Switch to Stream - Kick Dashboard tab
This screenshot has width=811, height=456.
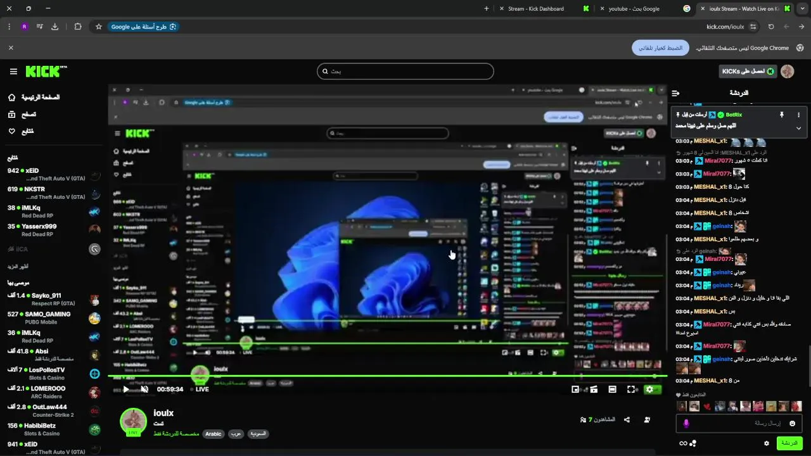544,8
